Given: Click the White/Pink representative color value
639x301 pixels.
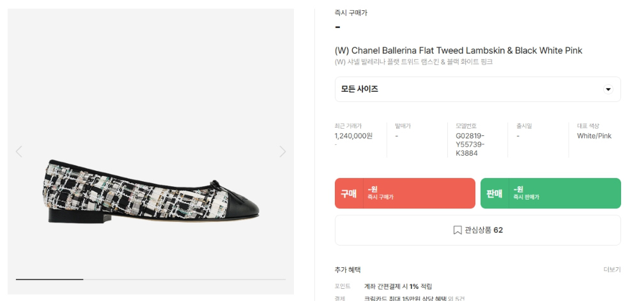Looking at the screenshot, I should 594,136.
